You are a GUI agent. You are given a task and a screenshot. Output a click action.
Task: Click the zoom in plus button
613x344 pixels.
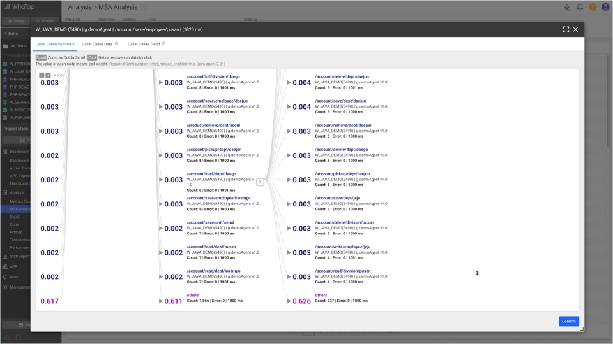pyautogui.click(x=48, y=75)
